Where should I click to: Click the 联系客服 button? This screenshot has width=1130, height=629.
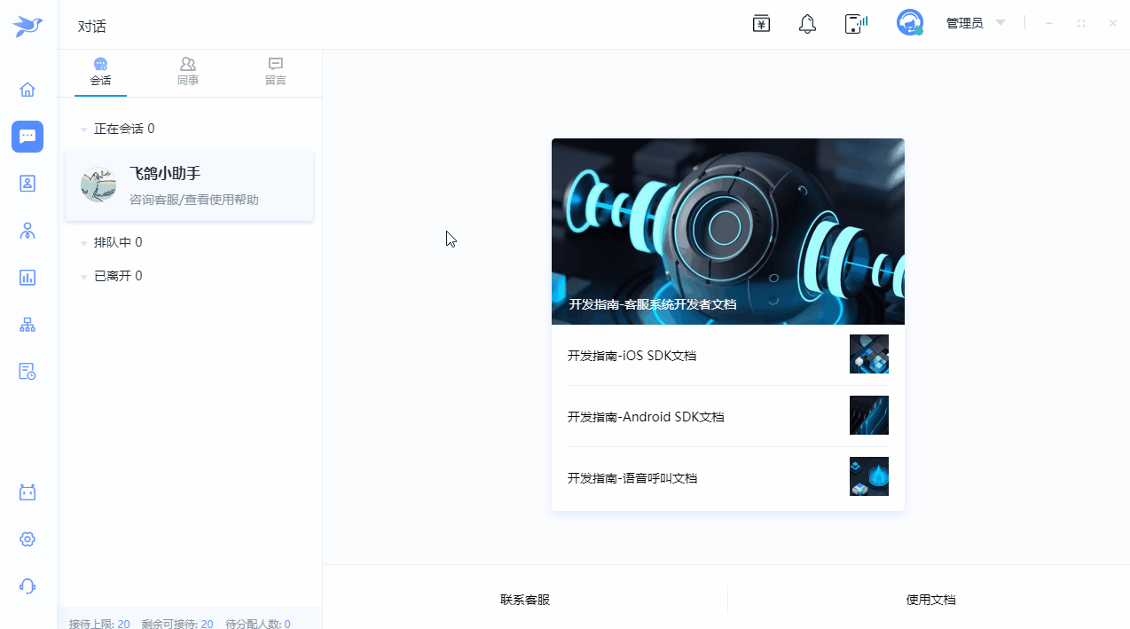[525, 600]
